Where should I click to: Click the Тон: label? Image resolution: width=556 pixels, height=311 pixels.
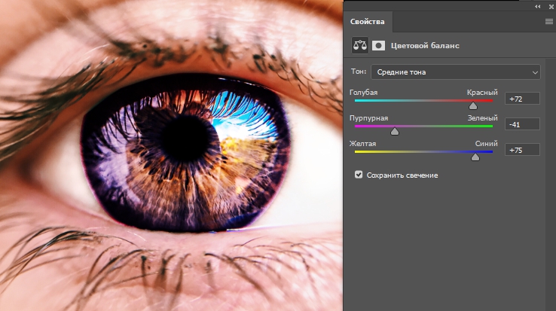pyautogui.click(x=359, y=72)
